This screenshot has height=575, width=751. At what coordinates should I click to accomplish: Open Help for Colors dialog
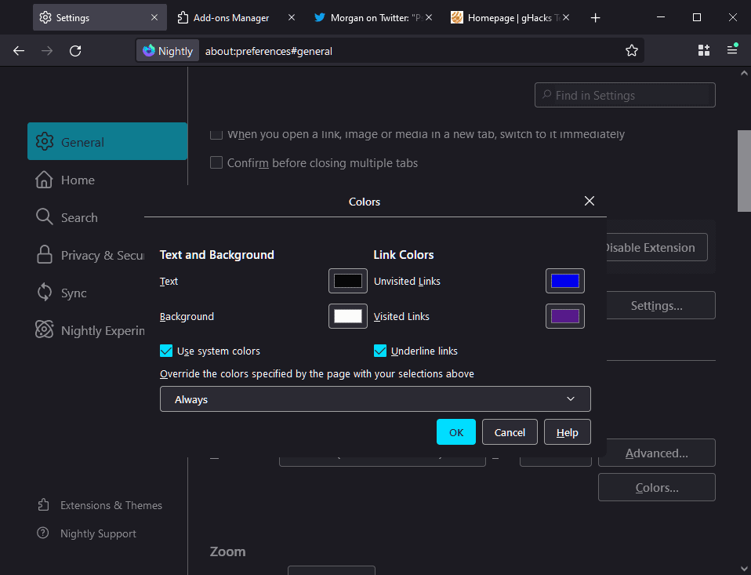(x=567, y=431)
